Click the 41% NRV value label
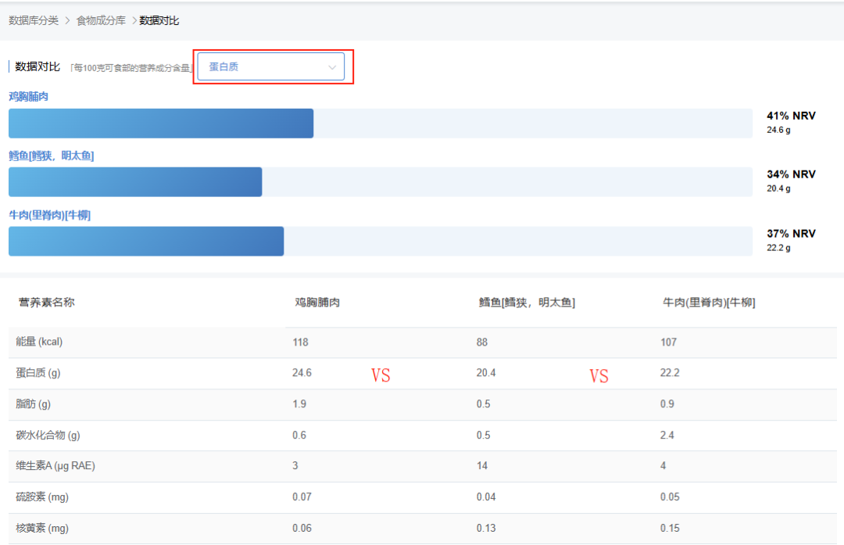The image size is (844, 545). click(791, 116)
